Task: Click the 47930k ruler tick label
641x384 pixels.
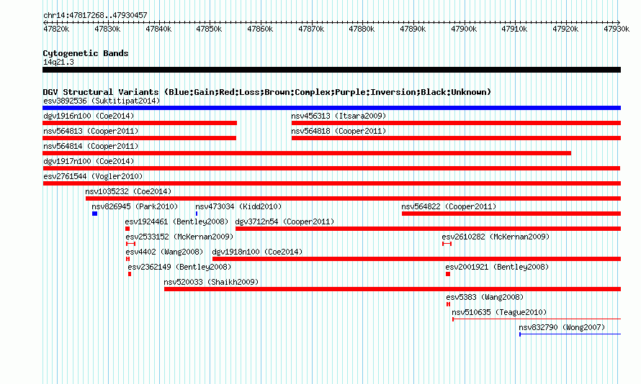Action: click(x=617, y=29)
